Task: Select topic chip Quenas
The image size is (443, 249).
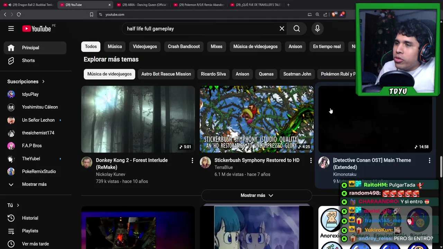Action: pos(266,74)
